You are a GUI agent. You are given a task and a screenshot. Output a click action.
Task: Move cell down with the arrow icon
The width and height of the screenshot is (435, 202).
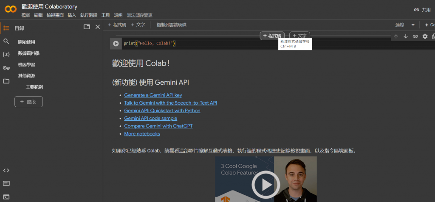tap(406, 36)
